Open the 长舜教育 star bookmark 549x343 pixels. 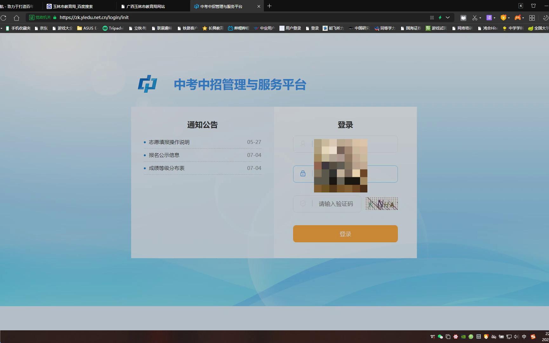click(213, 28)
